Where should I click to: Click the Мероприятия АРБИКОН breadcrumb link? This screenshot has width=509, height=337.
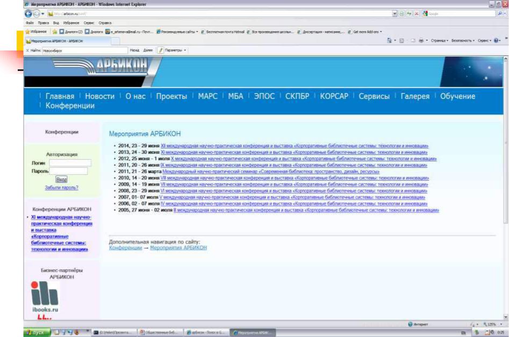point(178,248)
